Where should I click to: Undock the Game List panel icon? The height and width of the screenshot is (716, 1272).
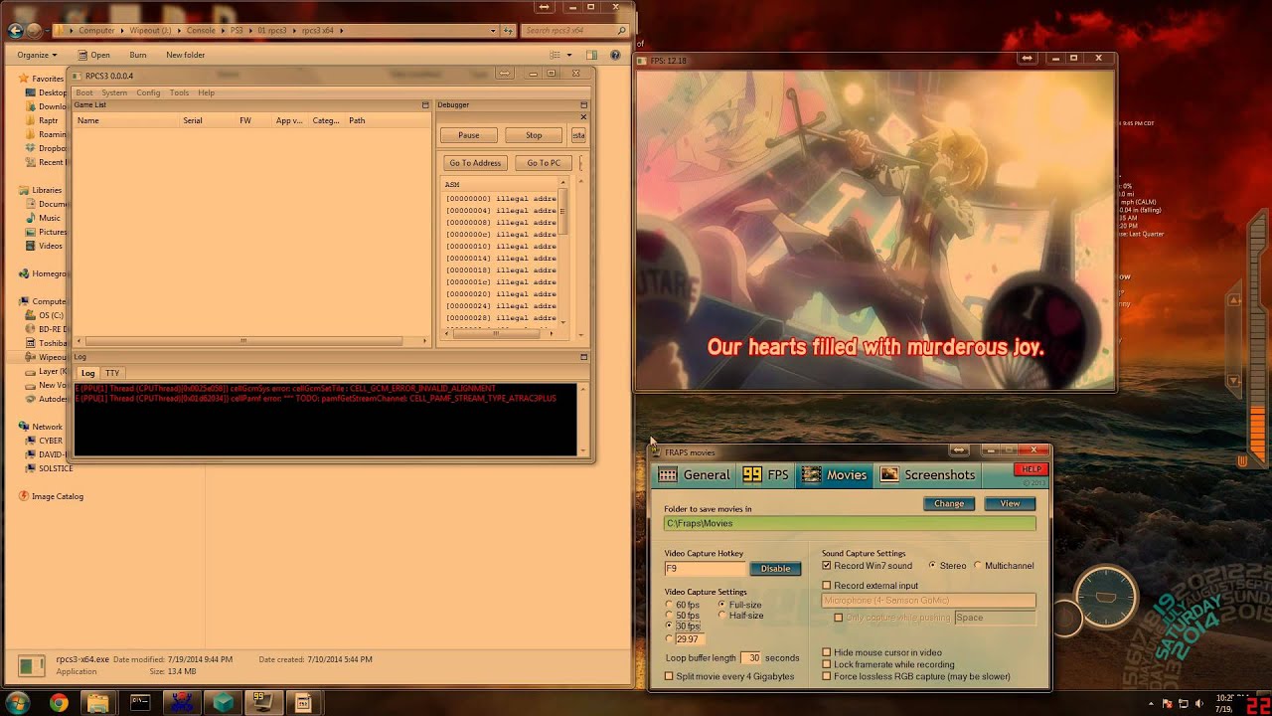pos(425,105)
